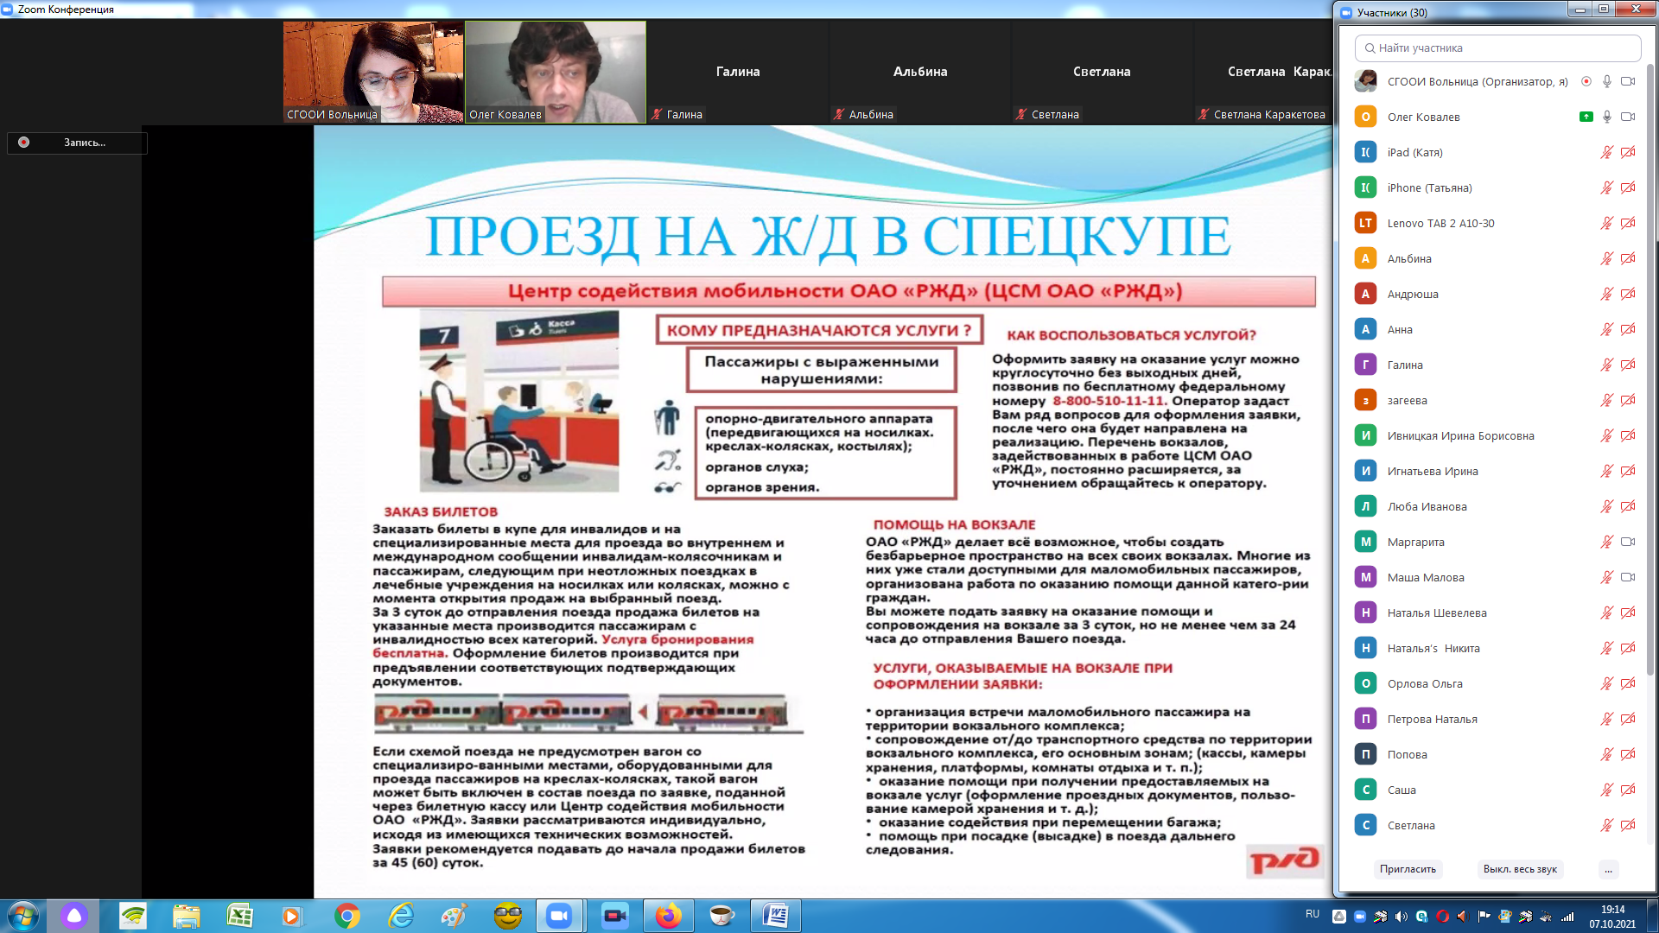Toggle the muted mic for Орлова Ольга
This screenshot has height=933, width=1659.
(1607, 683)
